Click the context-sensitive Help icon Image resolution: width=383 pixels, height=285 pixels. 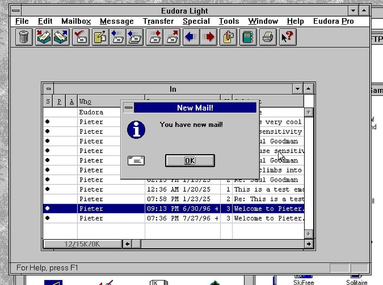[287, 37]
